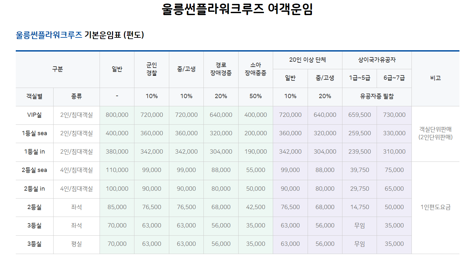This screenshot has height=256, width=468.
Task: Click 1등실 in 1급~5급 fare 239,500
Action: pyautogui.click(x=360, y=152)
